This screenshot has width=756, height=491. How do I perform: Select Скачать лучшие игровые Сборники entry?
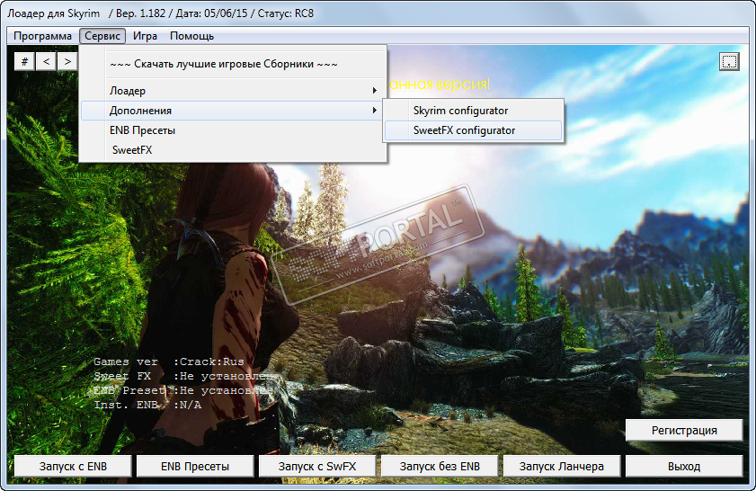coord(234,64)
